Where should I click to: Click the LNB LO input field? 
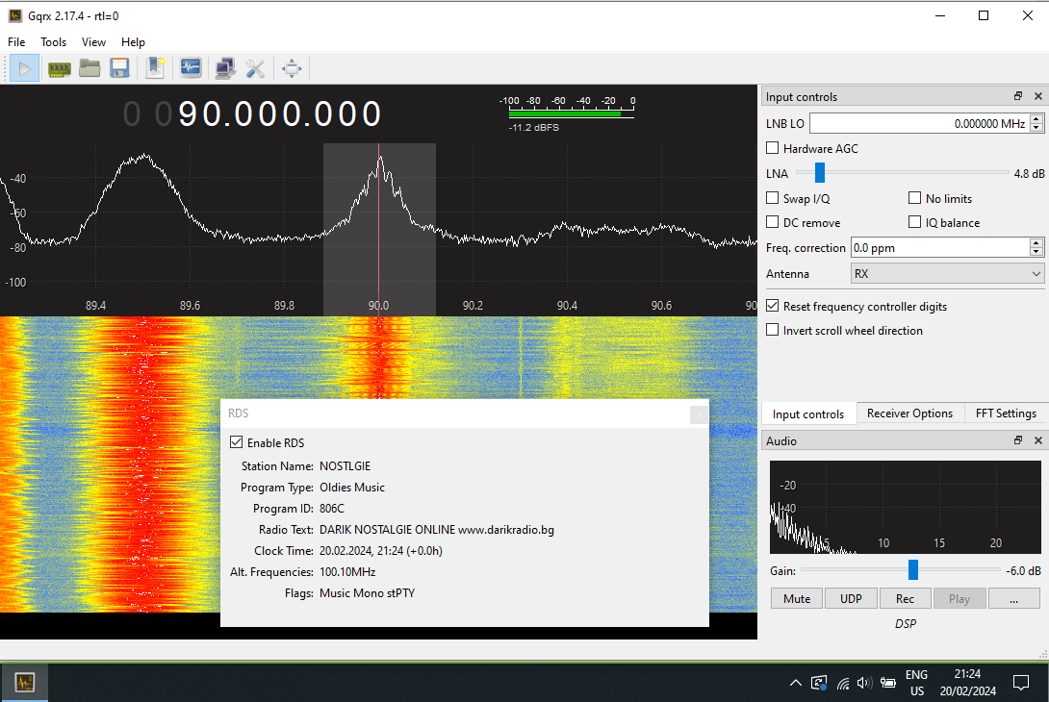920,123
